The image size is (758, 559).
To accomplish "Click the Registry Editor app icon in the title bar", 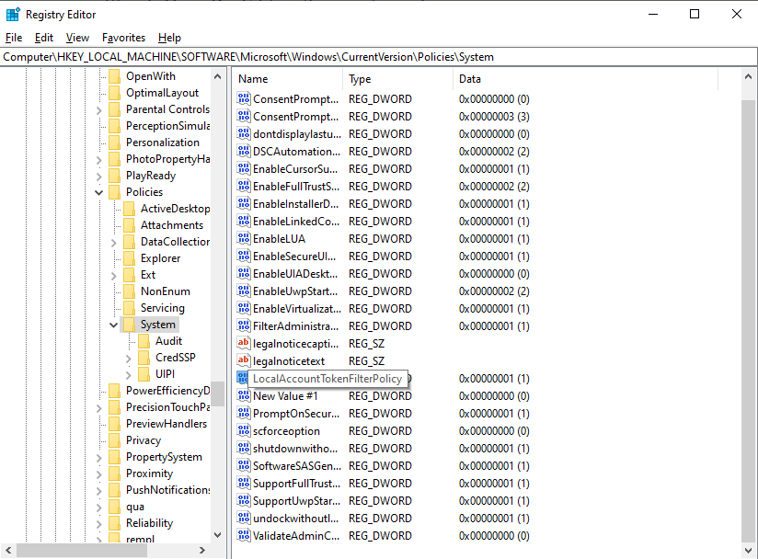I will [13, 14].
